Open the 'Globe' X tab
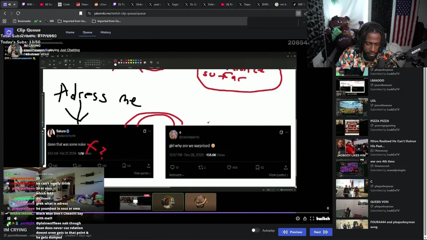Screen dimensions: 427x240 [137, 4]
